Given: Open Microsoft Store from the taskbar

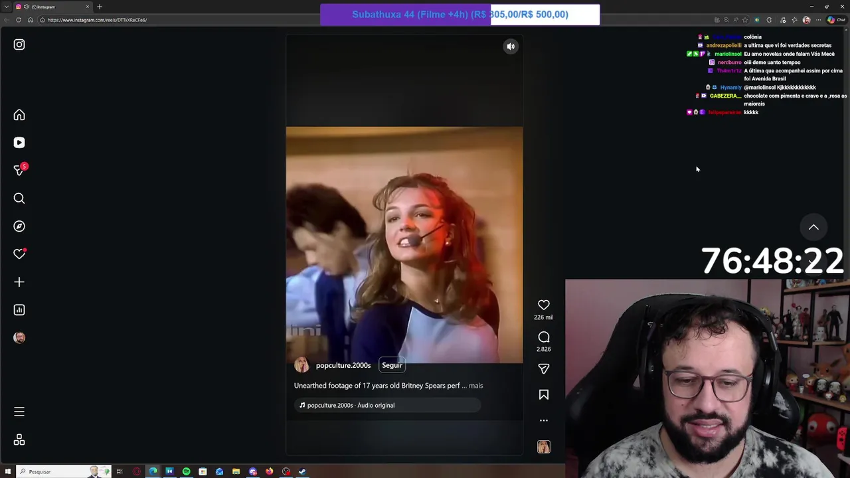Looking at the screenshot, I should point(203,471).
